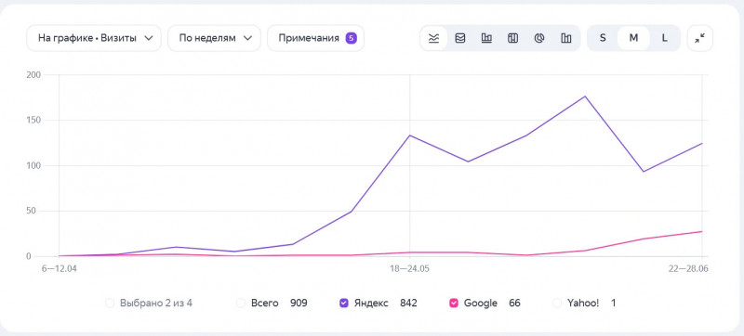Switch to stacked area chart icon
This screenshot has width=744, height=336.
point(459,38)
